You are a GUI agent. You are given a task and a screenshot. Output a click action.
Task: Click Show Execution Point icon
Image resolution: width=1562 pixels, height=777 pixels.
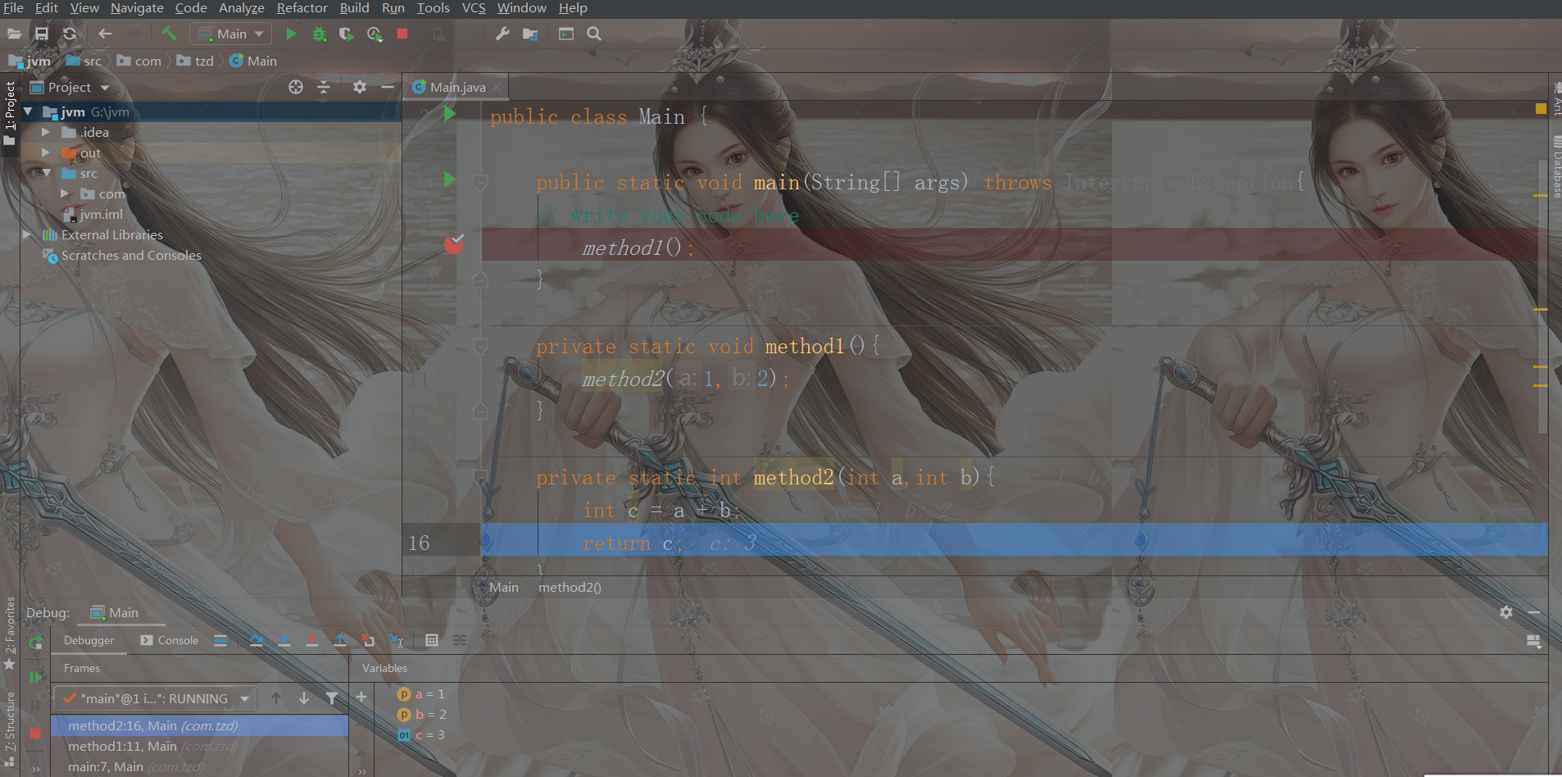point(220,640)
